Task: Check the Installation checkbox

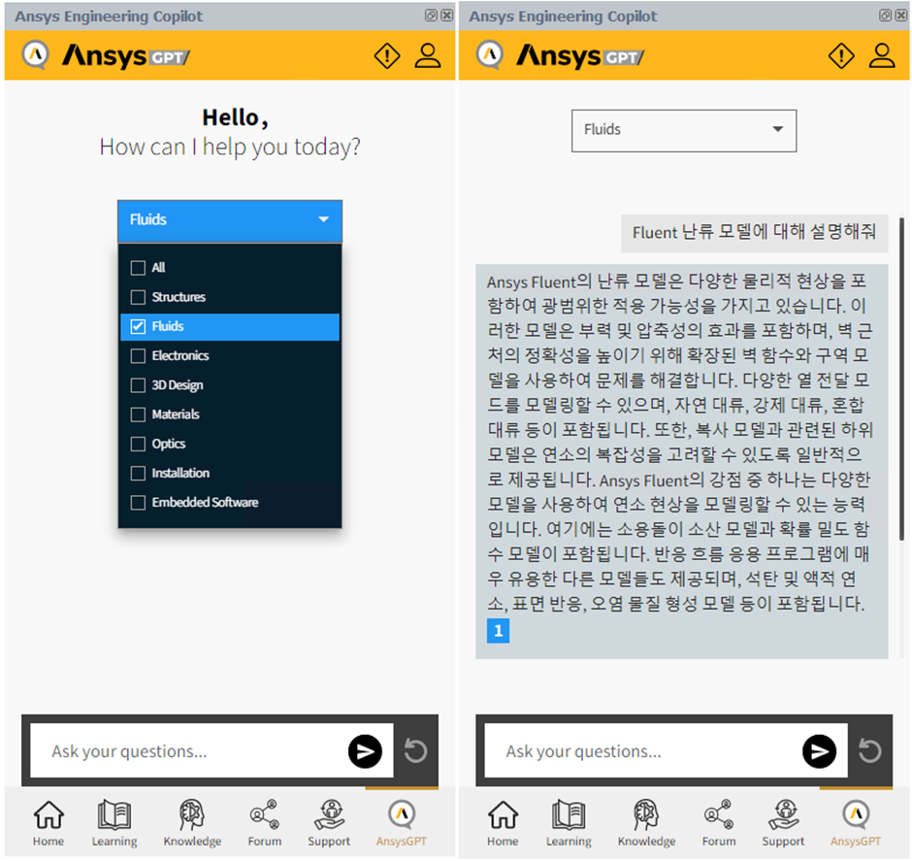Action: (x=138, y=473)
